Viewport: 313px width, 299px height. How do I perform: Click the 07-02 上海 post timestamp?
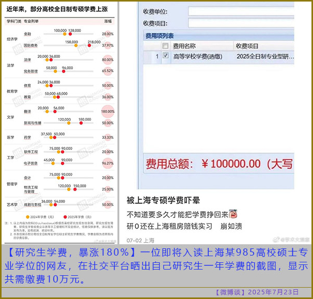pos(140,240)
